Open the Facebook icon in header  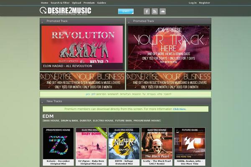tap(147, 11)
